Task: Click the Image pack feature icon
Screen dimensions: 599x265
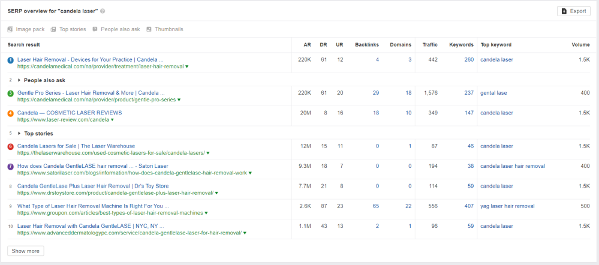Action: tap(10, 29)
